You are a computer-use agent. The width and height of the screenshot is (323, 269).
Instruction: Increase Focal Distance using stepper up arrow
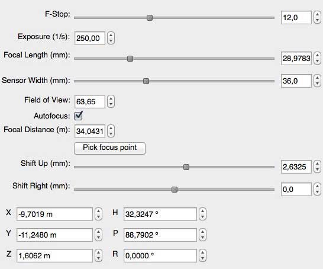point(111,129)
